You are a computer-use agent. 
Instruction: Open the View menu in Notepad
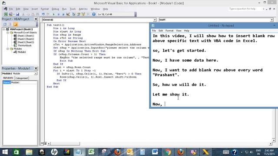point(179,31)
